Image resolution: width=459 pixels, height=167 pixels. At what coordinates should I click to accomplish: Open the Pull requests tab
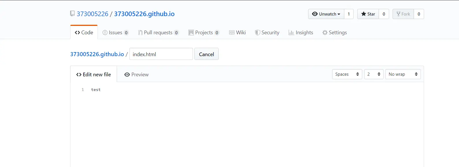point(158,33)
